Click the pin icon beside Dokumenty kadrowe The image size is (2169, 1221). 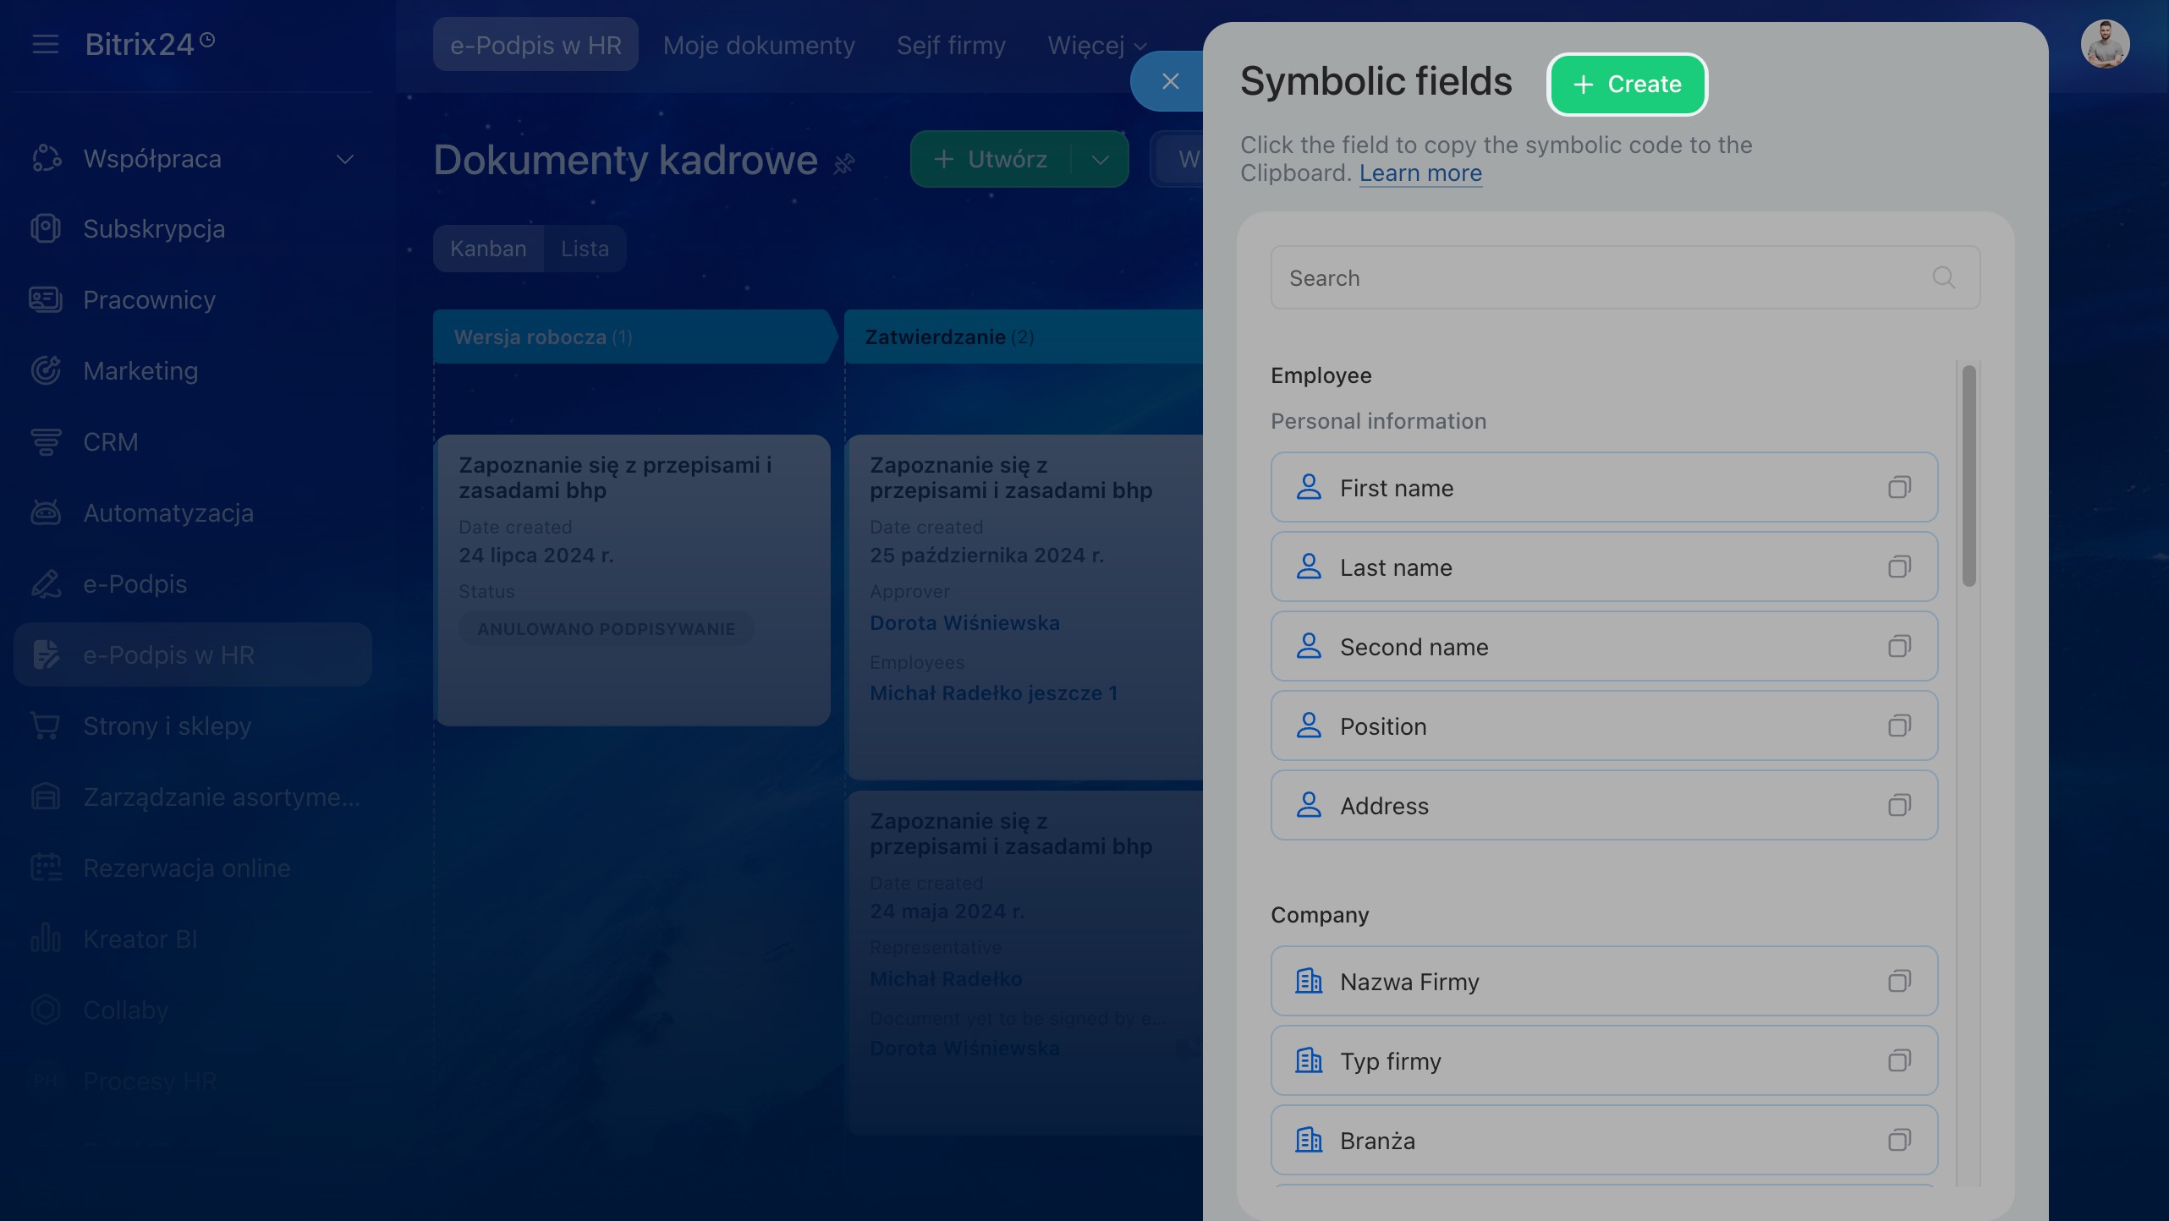844,163
